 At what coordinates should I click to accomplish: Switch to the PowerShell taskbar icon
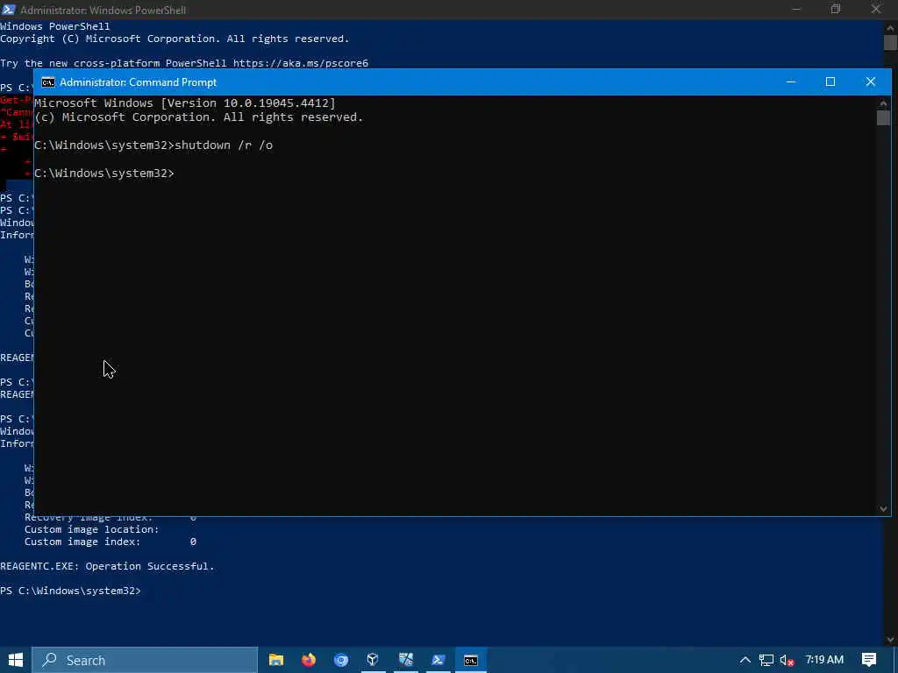(x=438, y=660)
